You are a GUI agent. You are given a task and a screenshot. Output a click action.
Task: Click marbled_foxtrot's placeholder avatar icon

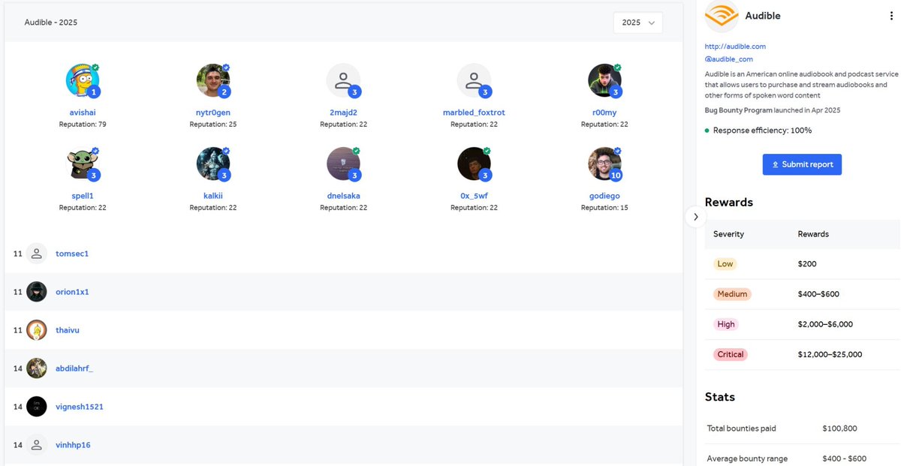[x=474, y=80]
